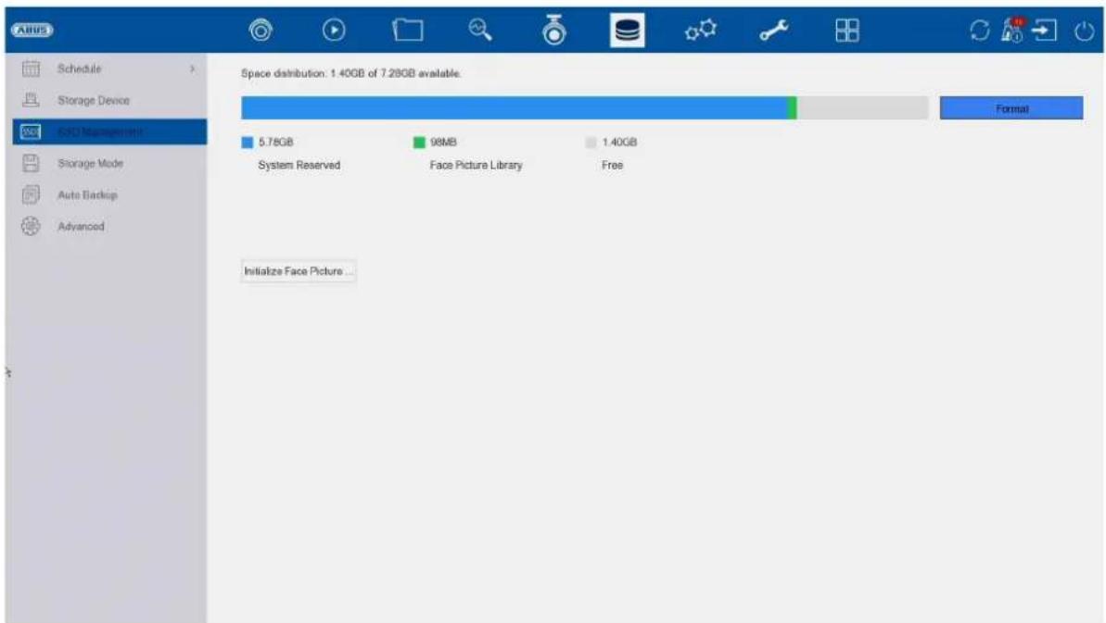
Task: Click the Face Picture Library label
Action: 477,165
